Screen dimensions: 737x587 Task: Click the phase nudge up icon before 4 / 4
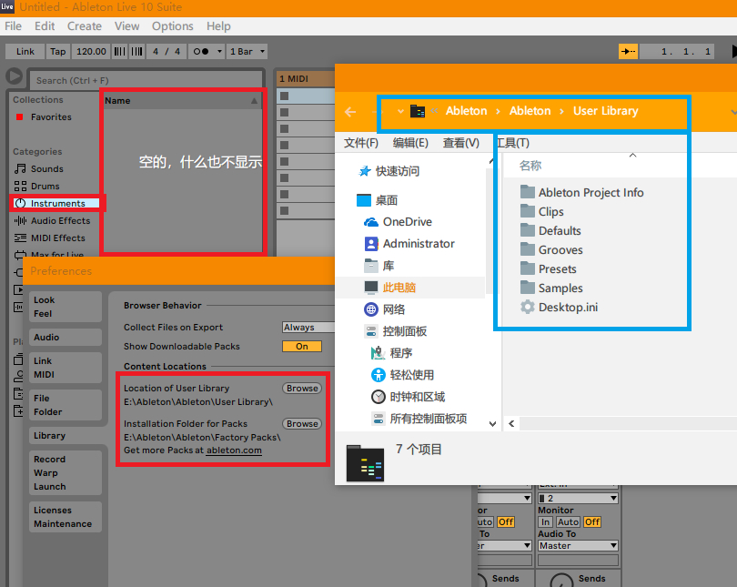(136, 51)
